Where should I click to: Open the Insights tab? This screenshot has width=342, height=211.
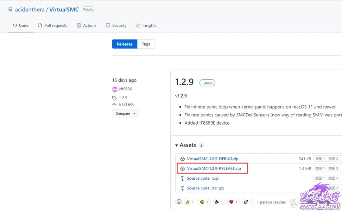(x=146, y=25)
